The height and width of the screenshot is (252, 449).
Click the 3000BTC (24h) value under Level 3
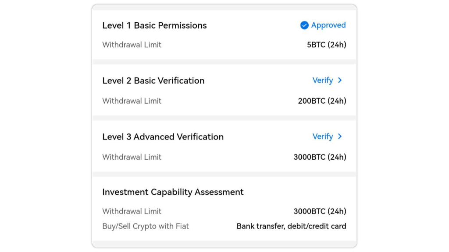point(320,157)
